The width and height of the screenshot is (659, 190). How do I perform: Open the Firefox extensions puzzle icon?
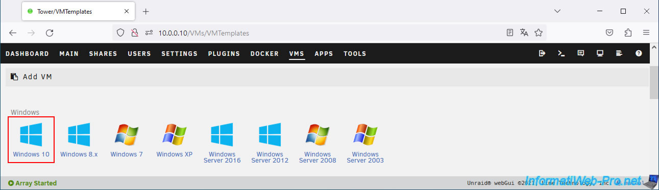(628, 33)
